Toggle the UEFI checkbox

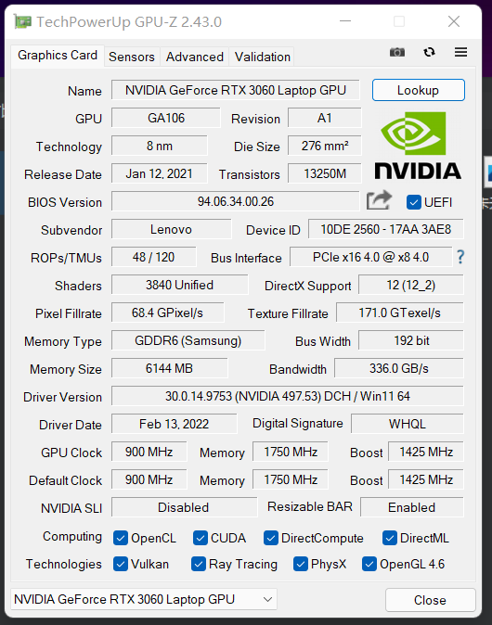[414, 202]
